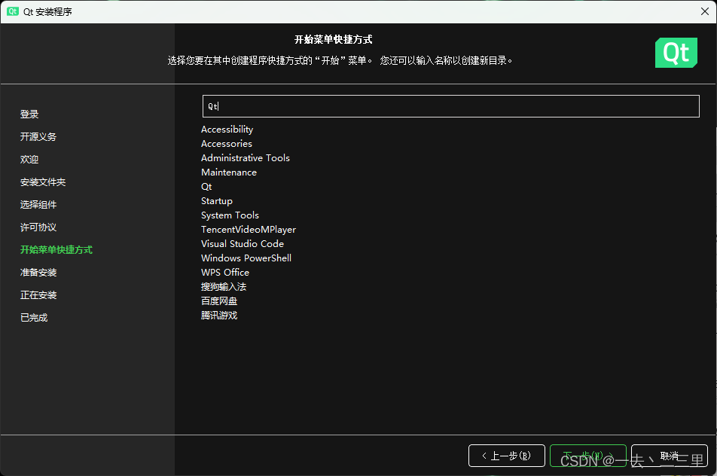Select 搜狗输入法 folder entry
Viewport: 717px width, 476px height.
coord(224,287)
